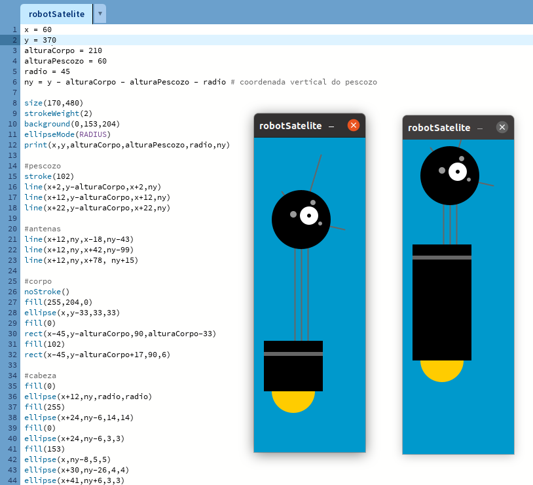The height and width of the screenshot is (485, 533).
Task: Click the 'coordenada vertical do pescozo' comment
Action: [308, 82]
